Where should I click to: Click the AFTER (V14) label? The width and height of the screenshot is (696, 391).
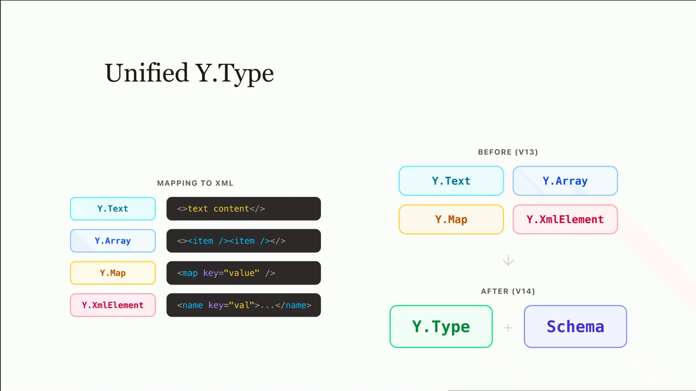508,291
